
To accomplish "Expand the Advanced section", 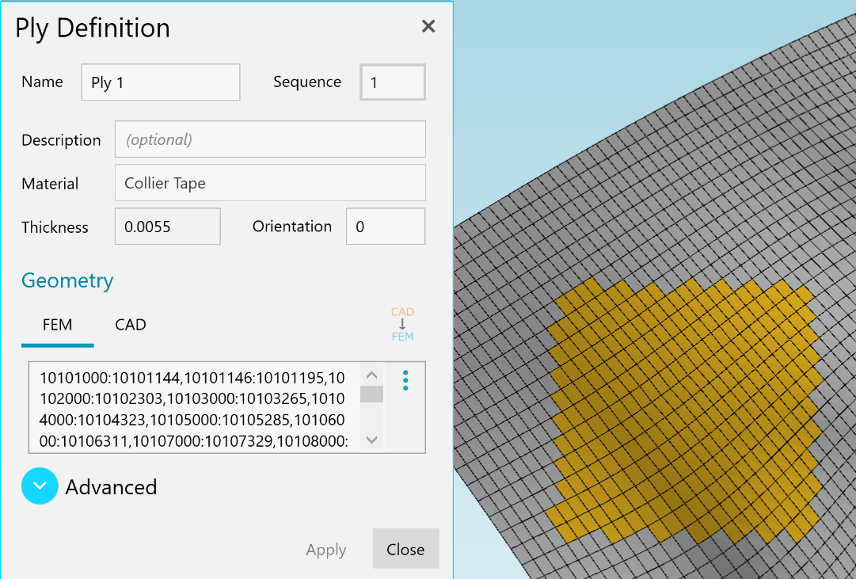I will coord(40,486).
